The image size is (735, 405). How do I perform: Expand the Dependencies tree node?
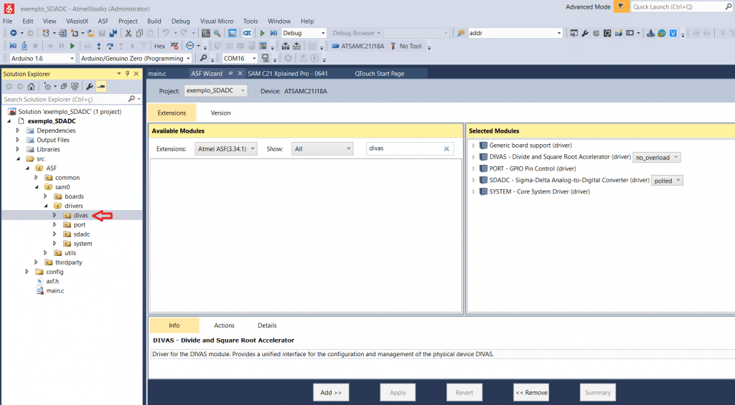[21, 130]
